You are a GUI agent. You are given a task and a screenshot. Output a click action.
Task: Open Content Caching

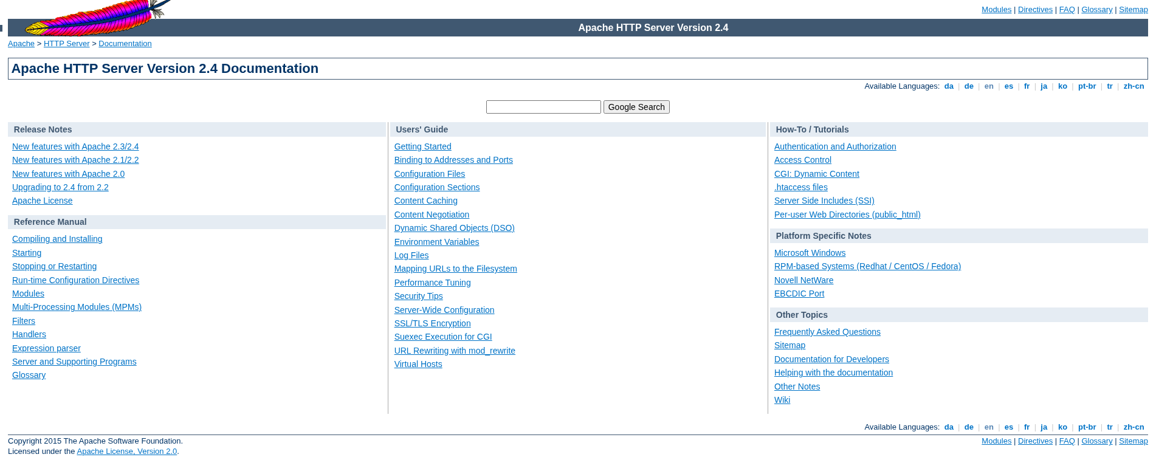click(x=426, y=201)
